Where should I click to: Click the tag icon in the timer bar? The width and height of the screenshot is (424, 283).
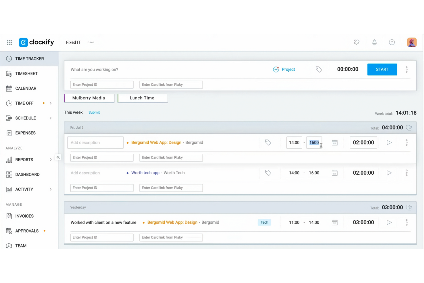[x=319, y=69]
